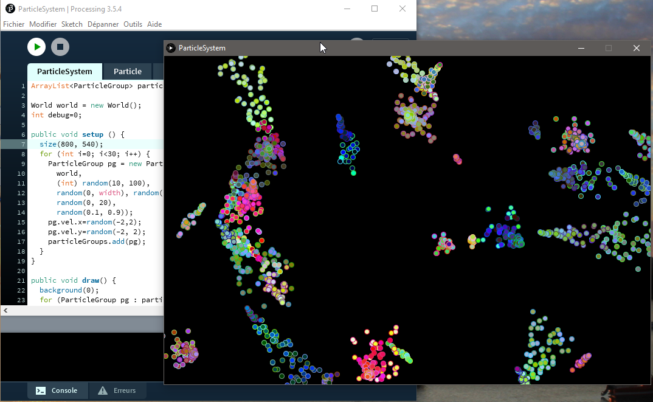The height and width of the screenshot is (402, 653).
Task: Open the Outils menu
Action: [133, 24]
